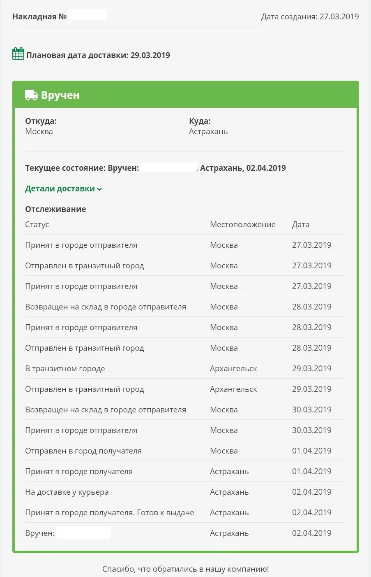371x577 pixels.
Task: Expand the Детали доставки section
Action: point(64,188)
